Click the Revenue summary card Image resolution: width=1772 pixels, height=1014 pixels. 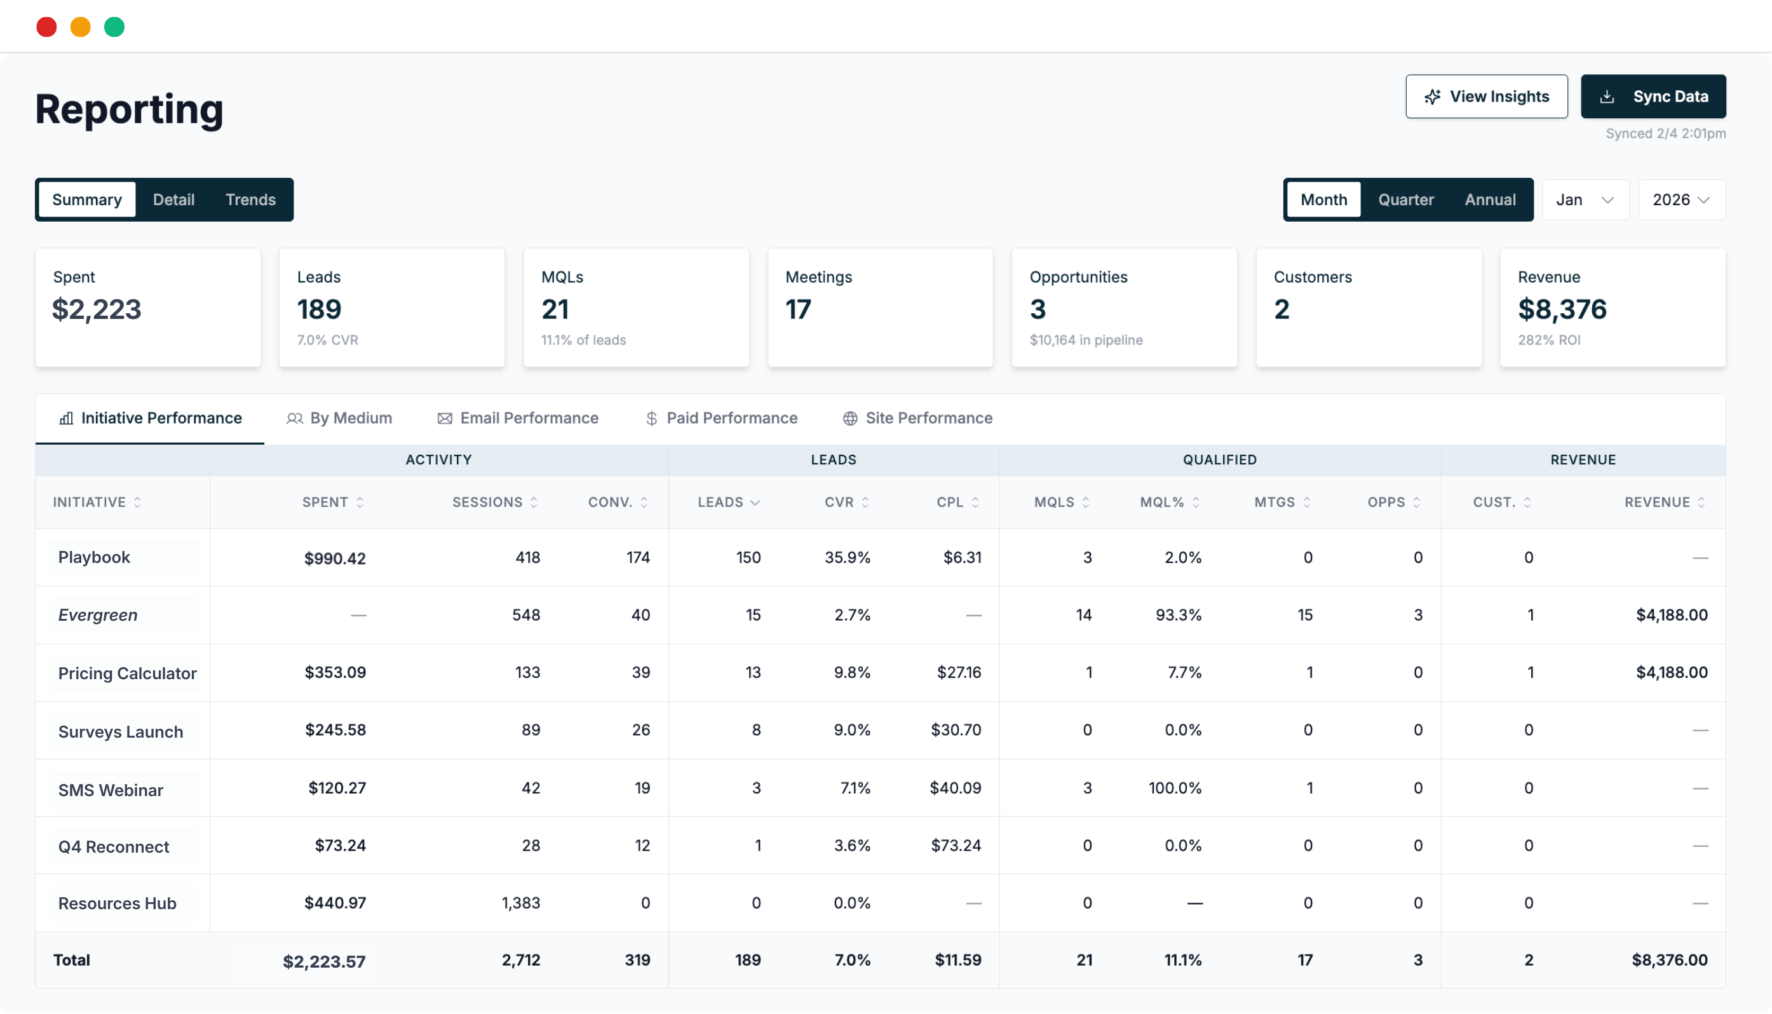[1613, 308]
